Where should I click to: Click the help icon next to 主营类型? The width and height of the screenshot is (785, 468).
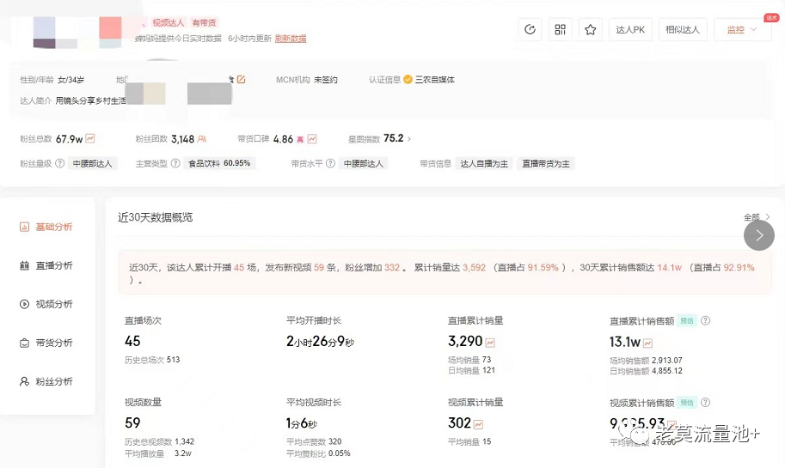click(175, 163)
